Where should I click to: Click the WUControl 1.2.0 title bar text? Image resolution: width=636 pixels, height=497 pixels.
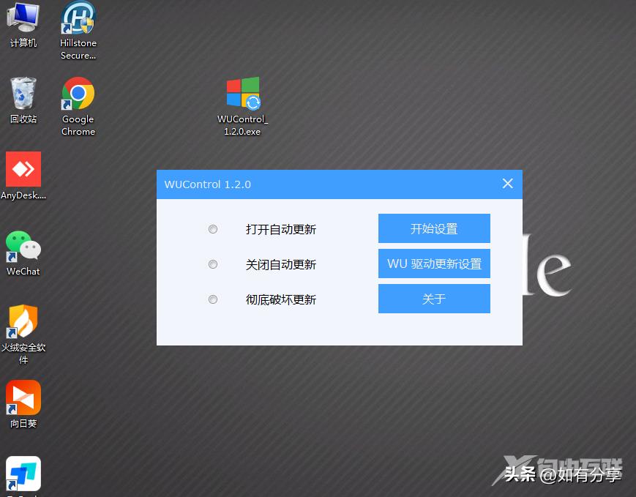coord(208,184)
